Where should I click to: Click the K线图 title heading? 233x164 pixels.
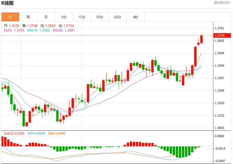(8, 3)
